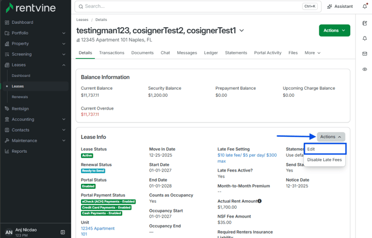Click the AN user avatar
This screenshot has height=238, width=372.
coord(9,232)
